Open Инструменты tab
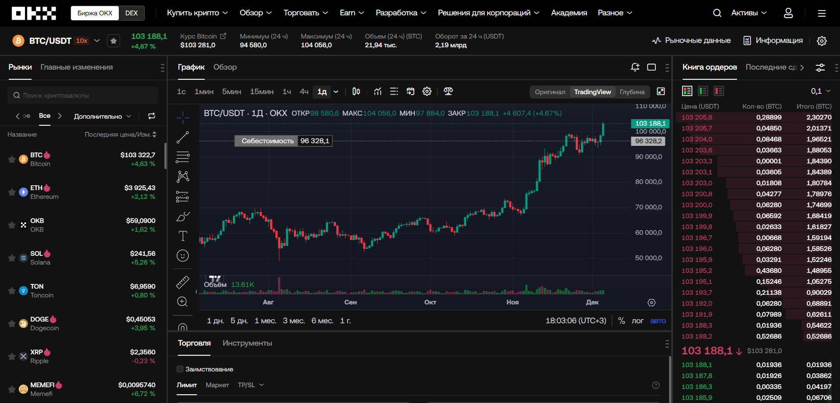The width and height of the screenshot is (840, 403). pyautogui.click(x=247, y=343)
